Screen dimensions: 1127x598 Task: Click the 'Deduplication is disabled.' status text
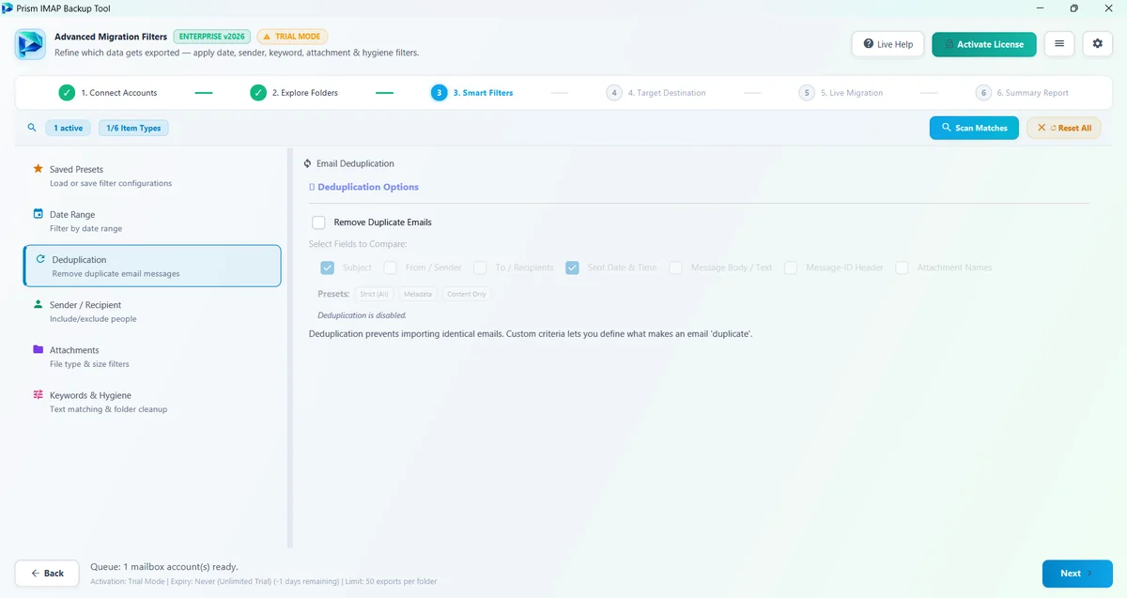[x=362, y=315]
